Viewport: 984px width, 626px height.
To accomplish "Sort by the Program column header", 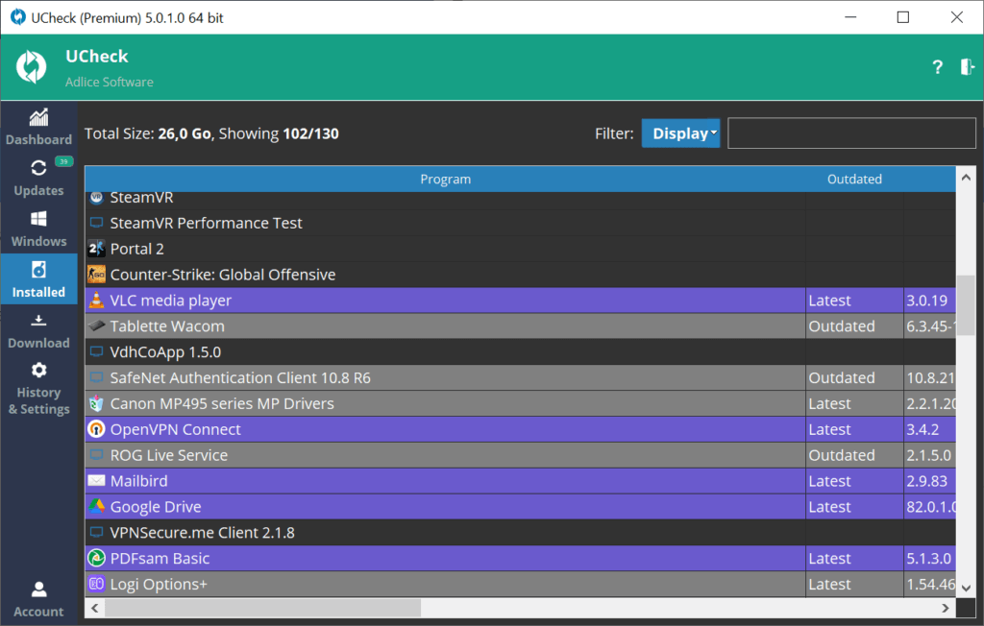I will pos(445,180).
